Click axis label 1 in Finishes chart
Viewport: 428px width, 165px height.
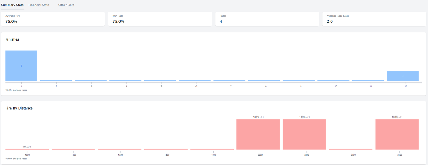(21, 86)
